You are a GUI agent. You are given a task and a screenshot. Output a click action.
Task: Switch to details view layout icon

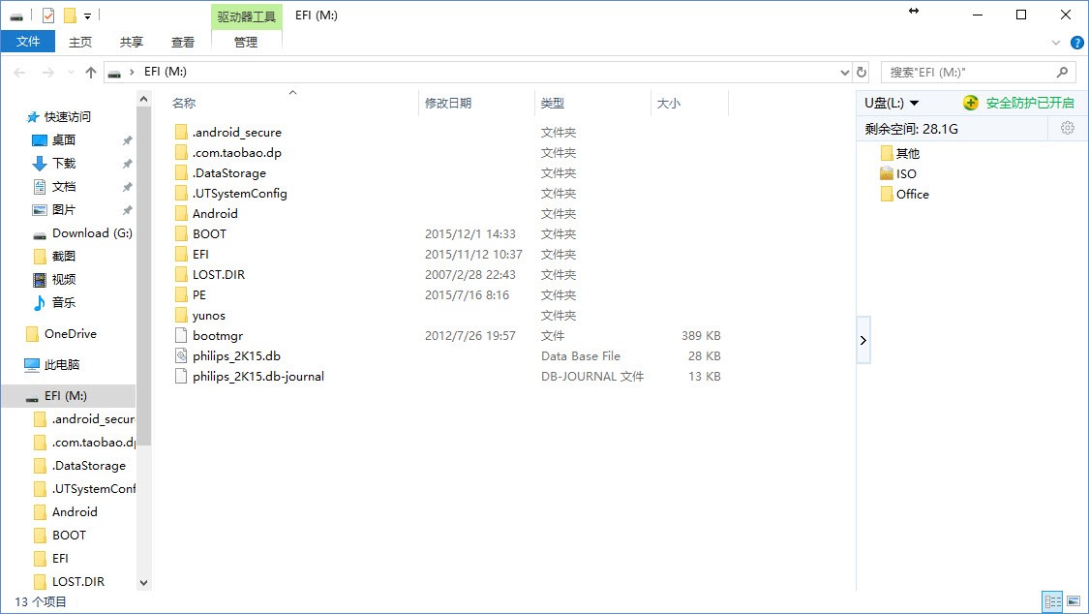1052,601
